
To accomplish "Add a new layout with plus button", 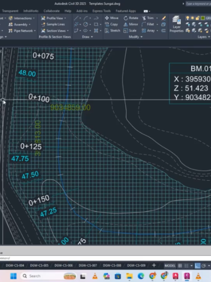I will pos(154,266).
